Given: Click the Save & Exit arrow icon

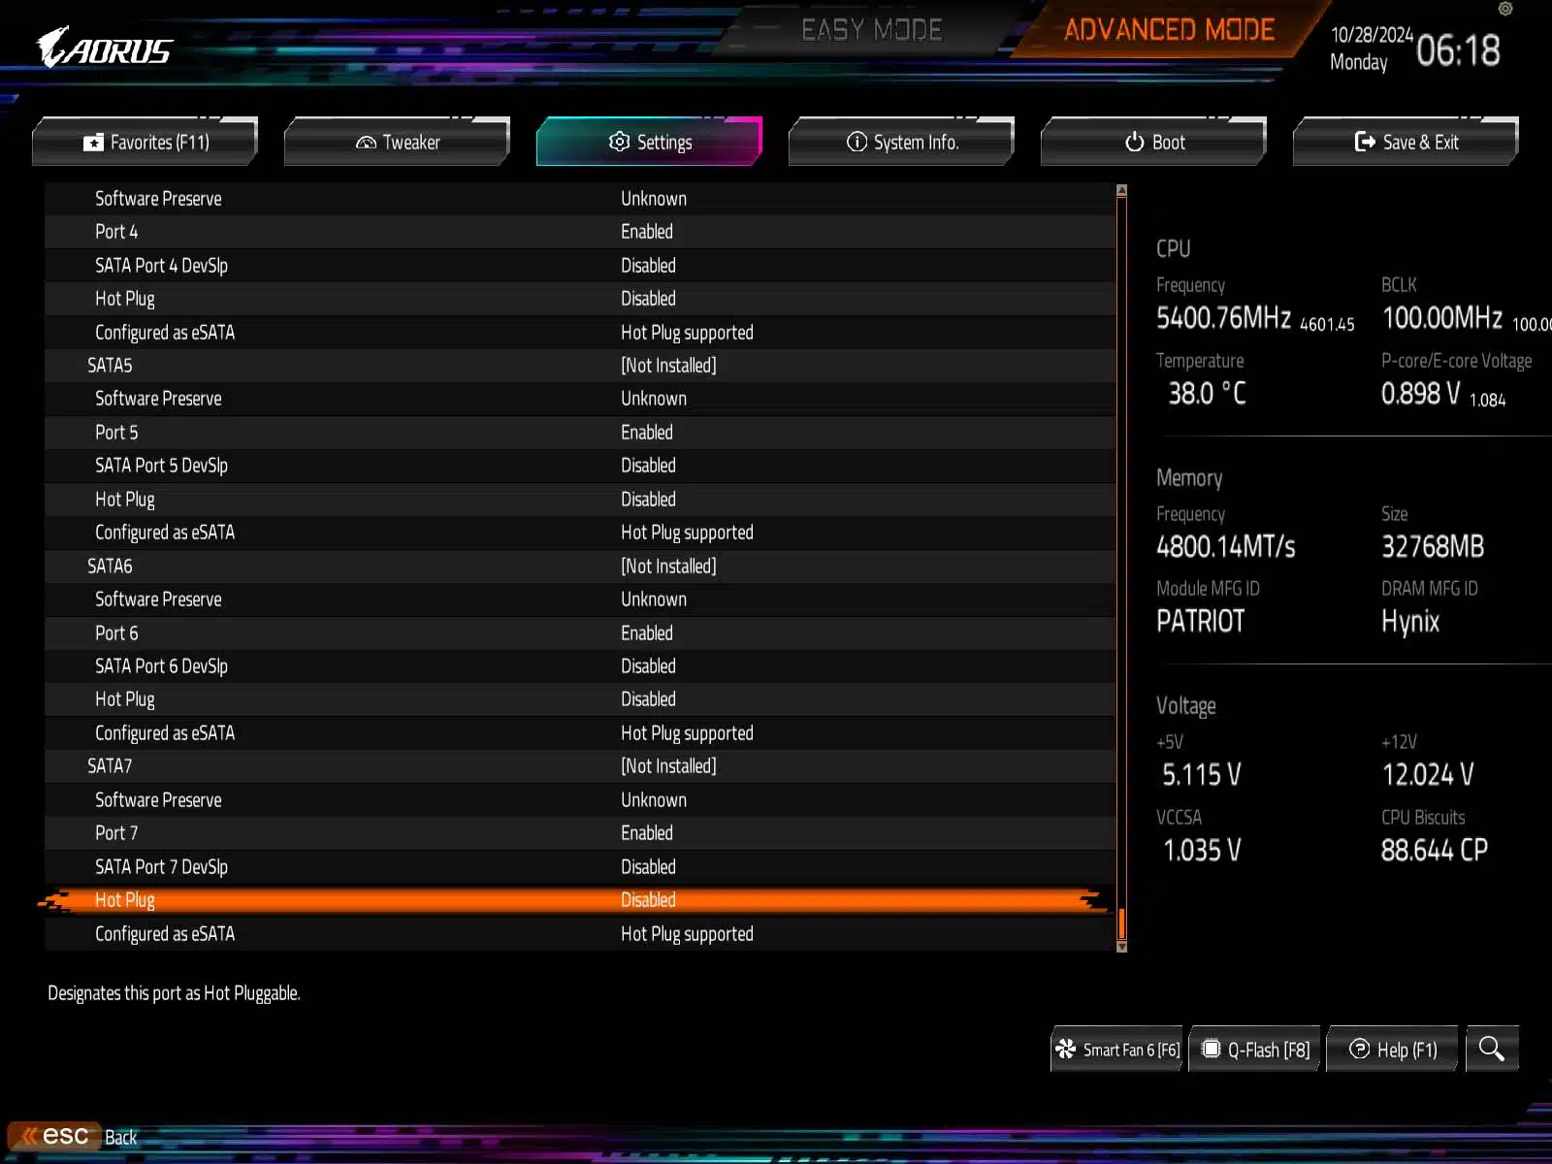Looking at the screenshot, I should tap(1365, 142).
